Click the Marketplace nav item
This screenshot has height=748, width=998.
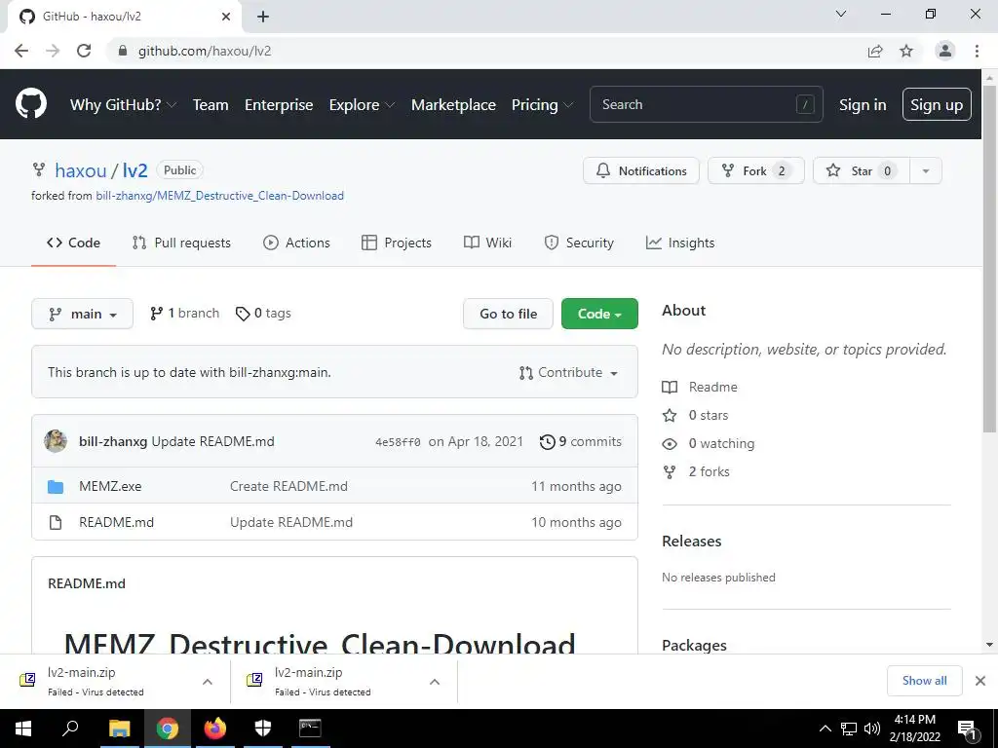click(453, 105)
